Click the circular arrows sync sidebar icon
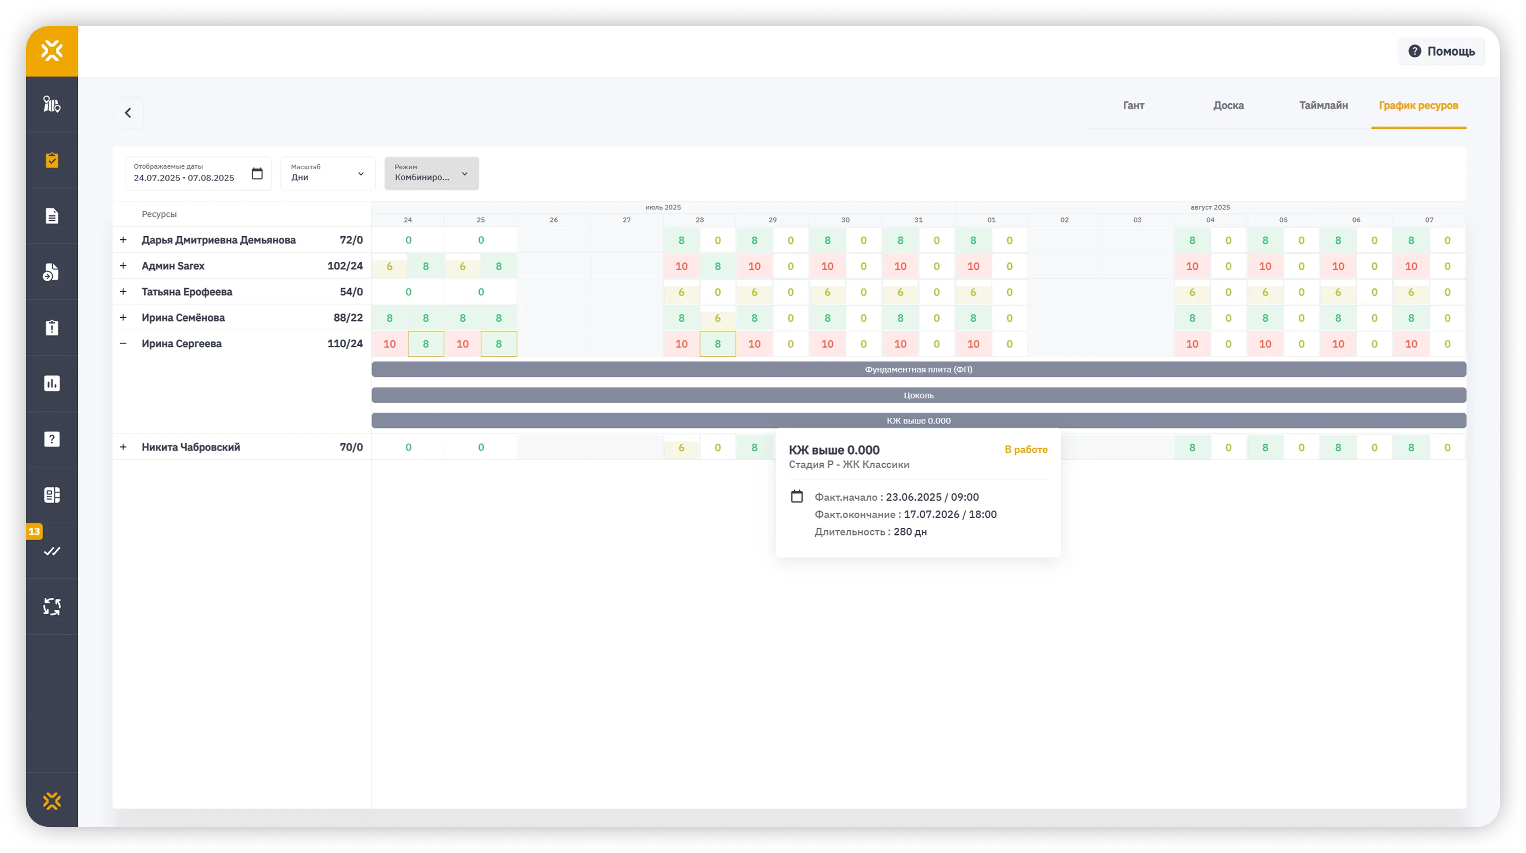The image size is (1526, 853). pos(52,607)
